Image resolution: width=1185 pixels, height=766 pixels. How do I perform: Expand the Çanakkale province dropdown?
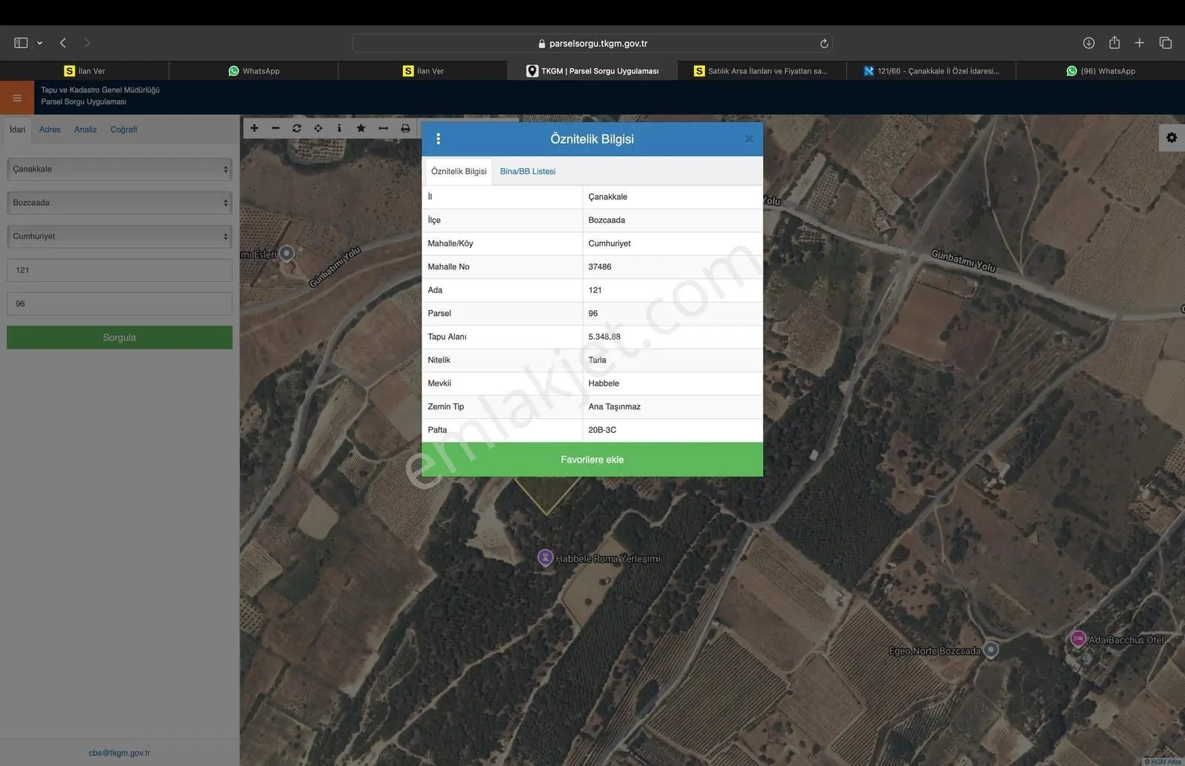[119, 169]
